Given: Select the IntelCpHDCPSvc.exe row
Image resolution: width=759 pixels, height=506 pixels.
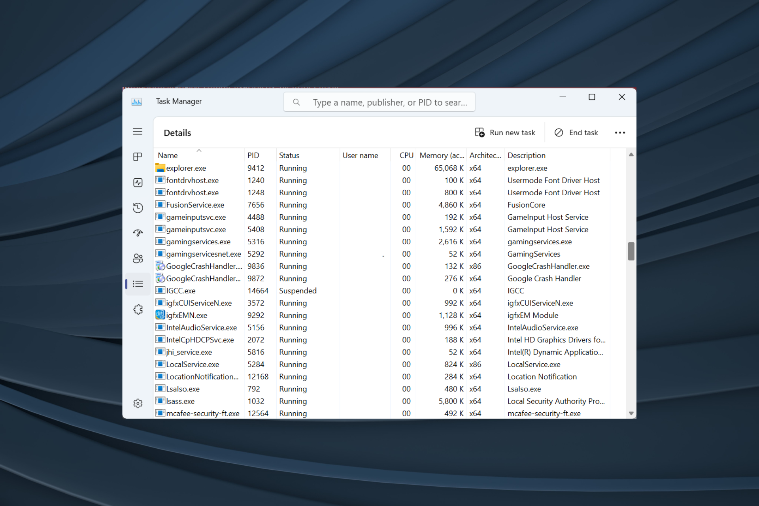Looking at the screenshot, I should pyautogui.click(x=382, y=340).
